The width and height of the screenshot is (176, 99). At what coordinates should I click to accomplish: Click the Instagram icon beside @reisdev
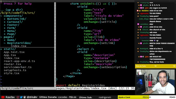[18, 97]
